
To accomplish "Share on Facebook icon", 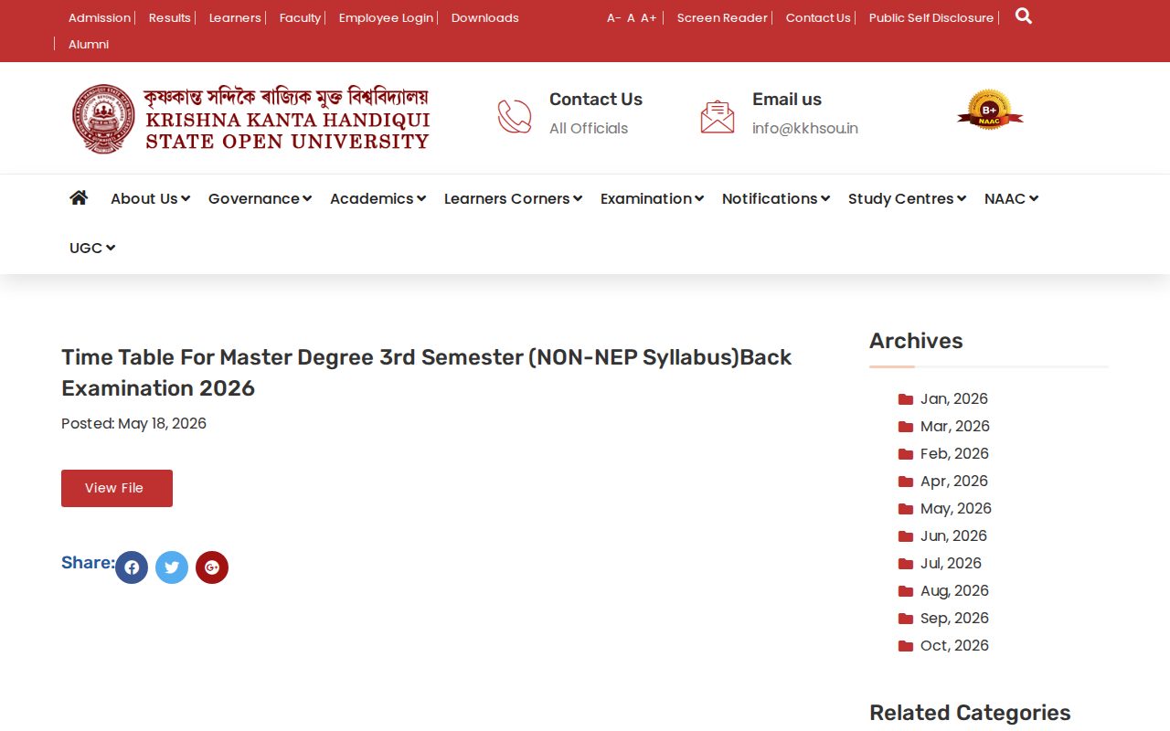I will (132, 567).
